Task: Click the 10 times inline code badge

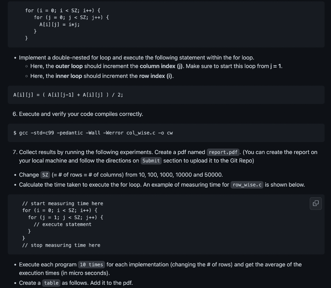Action: [x=91, y=264]
